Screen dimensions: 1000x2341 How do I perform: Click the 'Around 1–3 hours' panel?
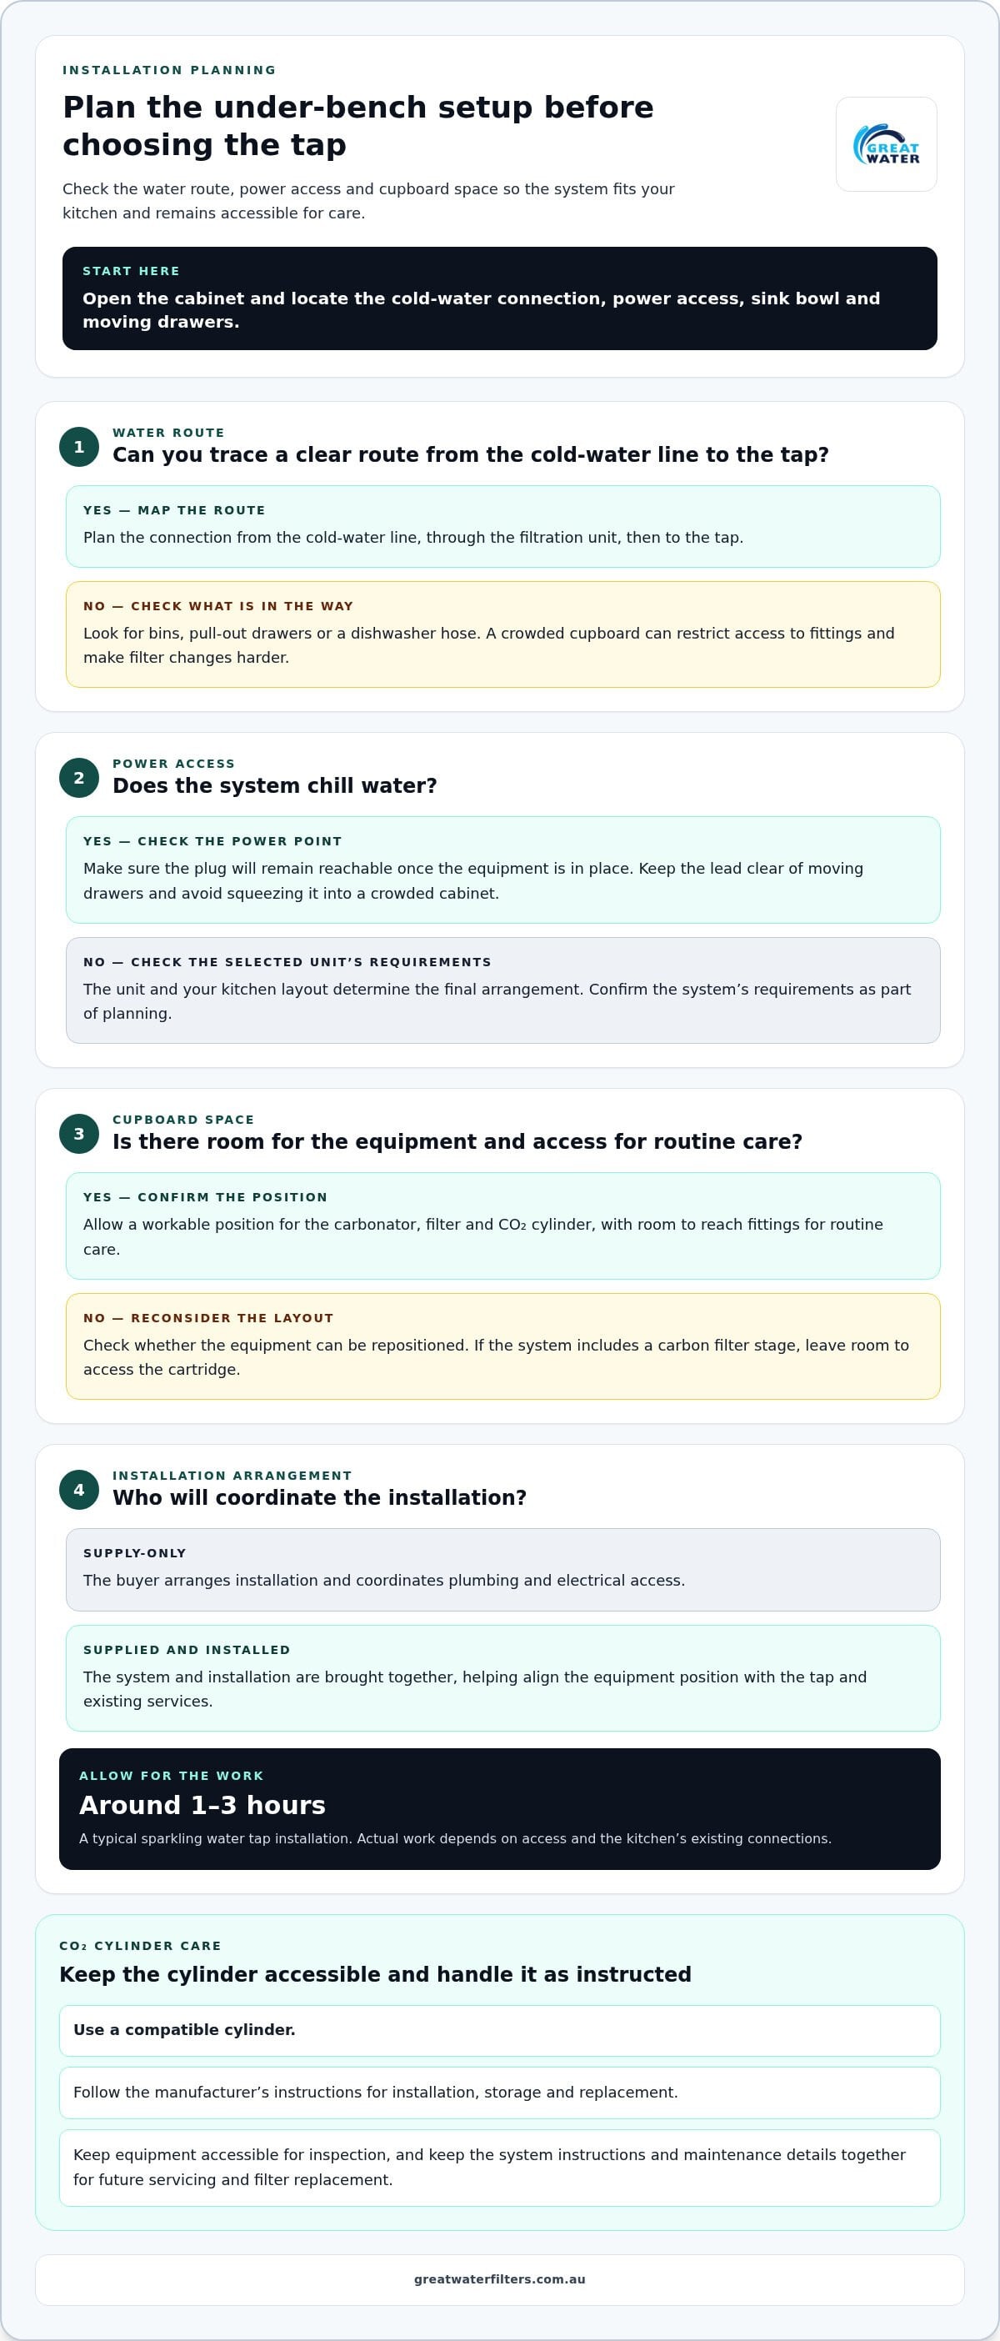pyautogui.click(x=499, y=1809)
